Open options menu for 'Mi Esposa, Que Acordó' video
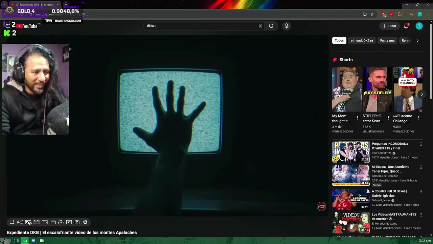Image resolution: width=433 pixels, height=244 pixels. pos(421,167)
